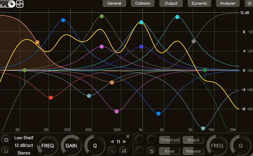Click the GAIN knob
This screenshot has height=156, width=253.
(x=71, y=145)
